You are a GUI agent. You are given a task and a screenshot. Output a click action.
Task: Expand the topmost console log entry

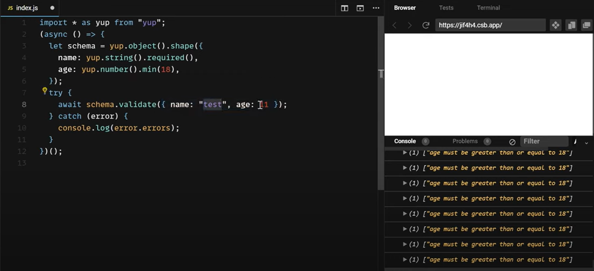click(x=405, y=153)
